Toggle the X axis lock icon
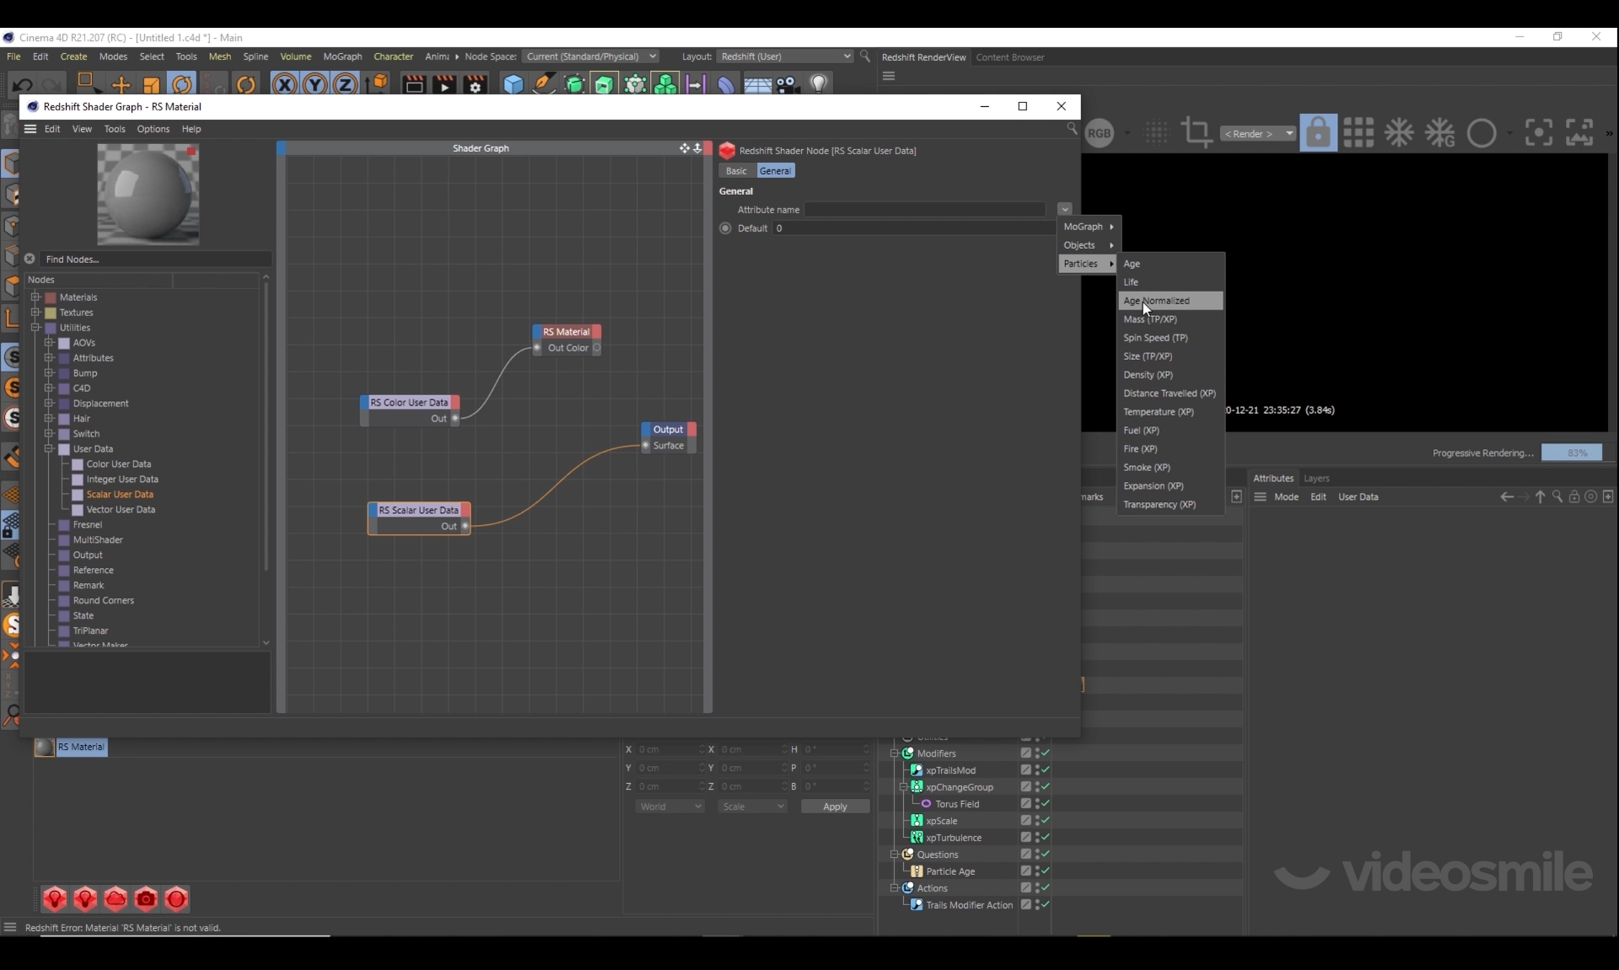The height and width of the screenshot is (970, 1619). [x=284, y=84]
